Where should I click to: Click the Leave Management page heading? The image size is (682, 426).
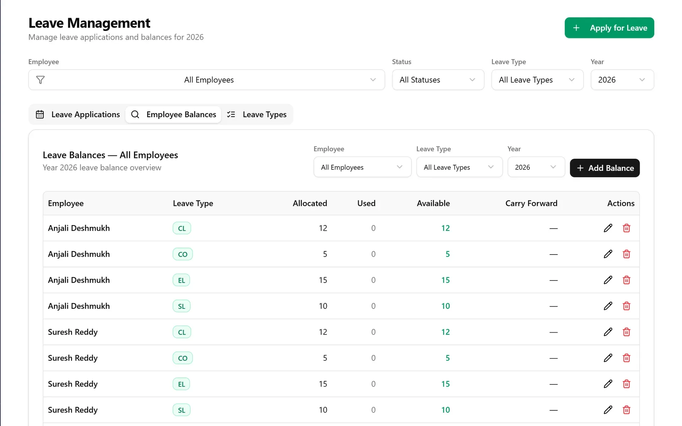pyautogui.click(x=89, y=23)
